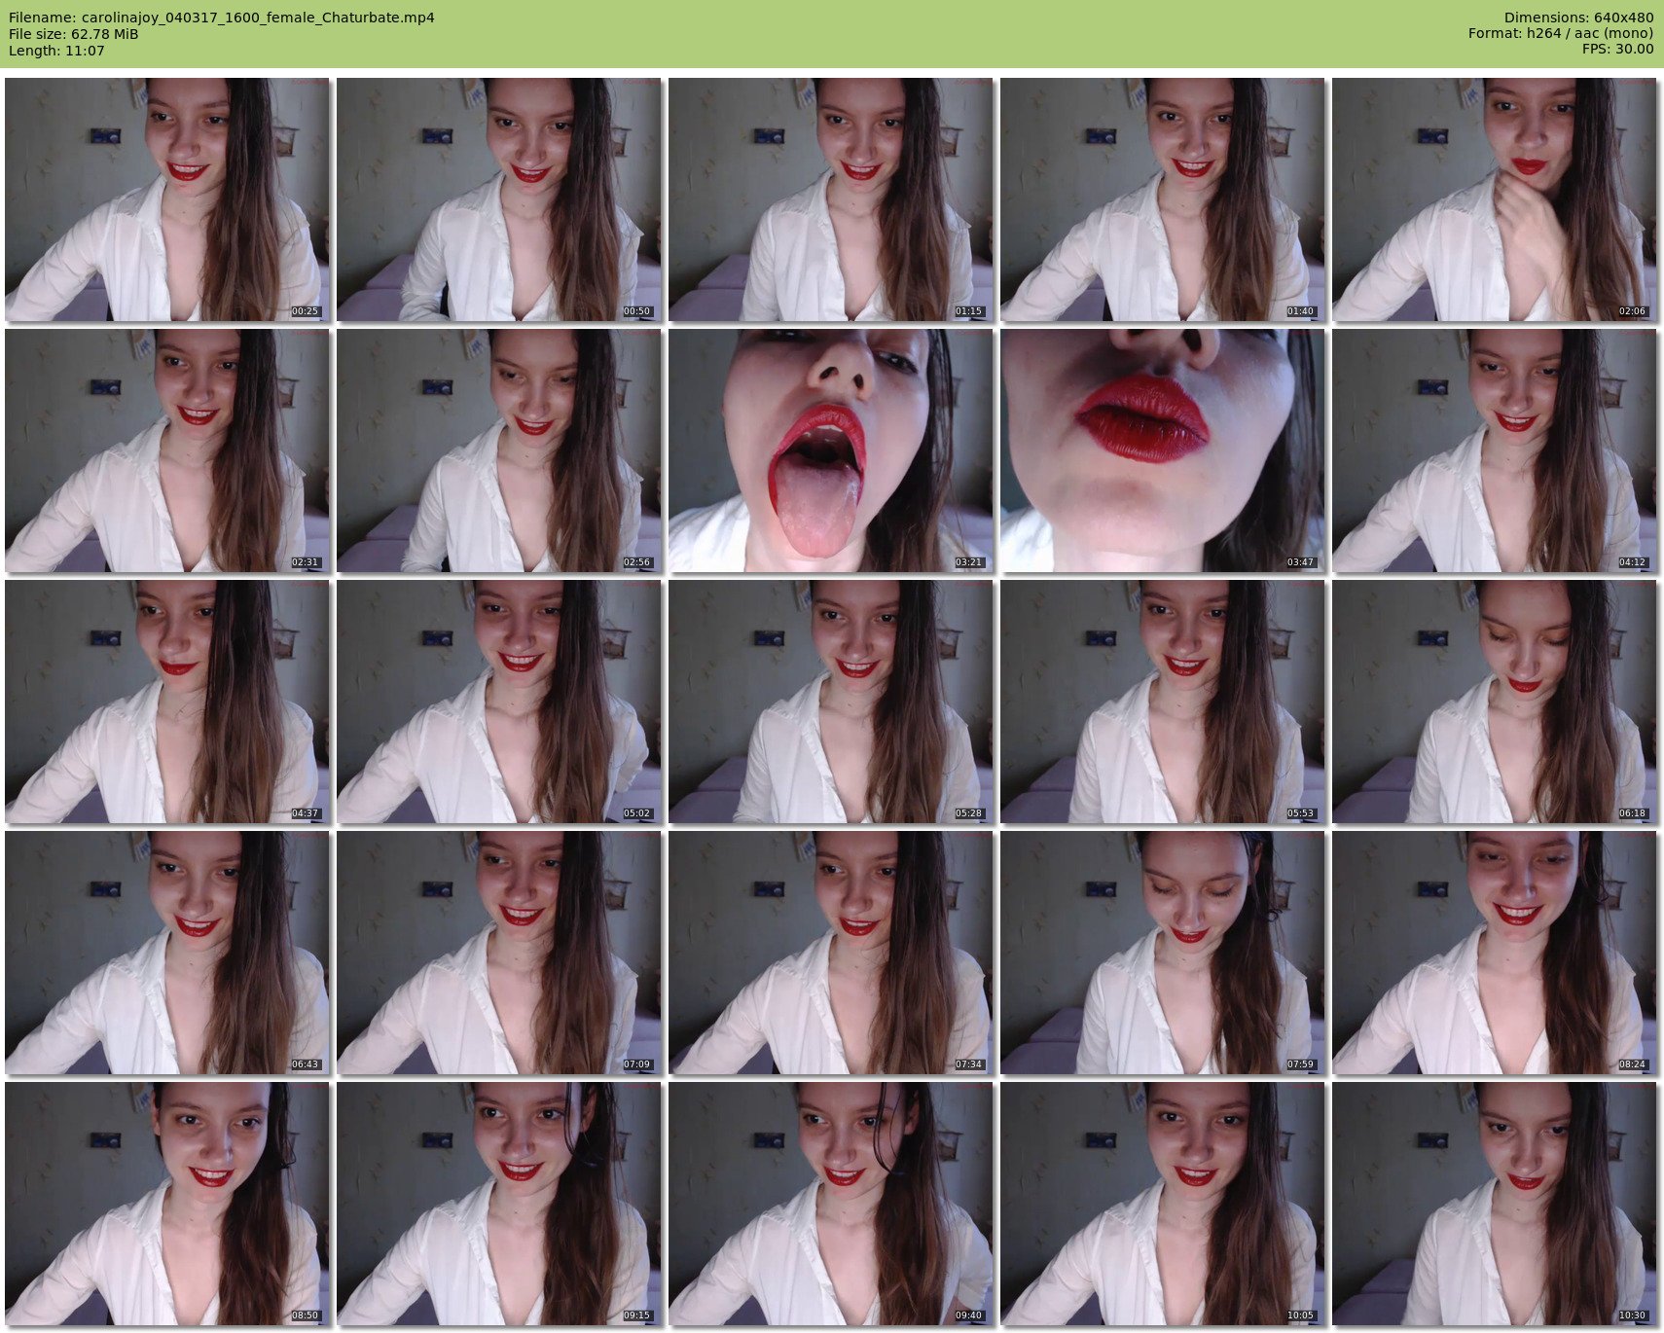1664x1333 pixels.
Task: Select the 'Dimensions: 640x480' text
Action: click(x=1578, y=18)
